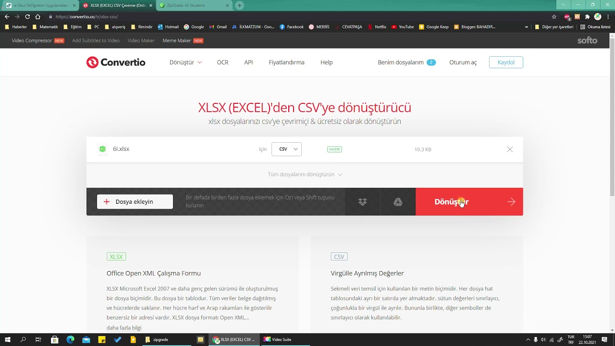Open the notification center

tap(604, 339)
